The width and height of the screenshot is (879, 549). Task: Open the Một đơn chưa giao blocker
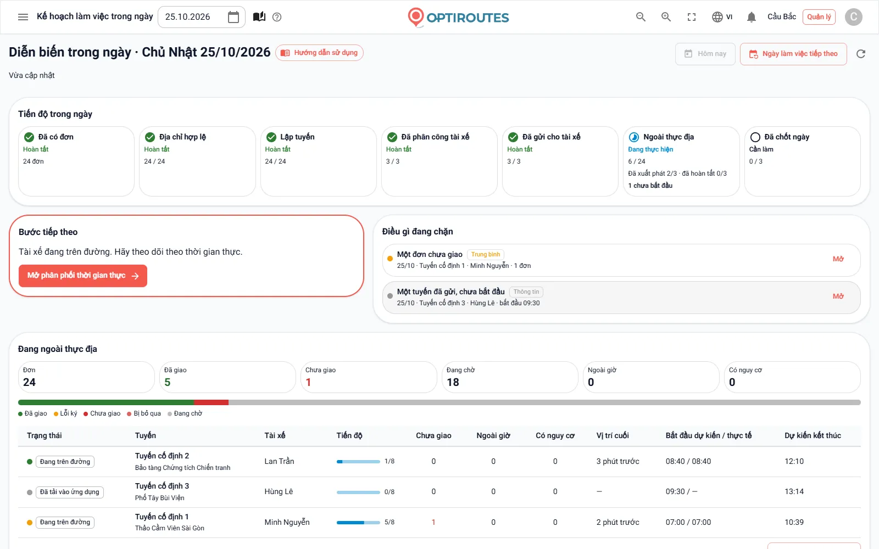[x=621, y=260]
